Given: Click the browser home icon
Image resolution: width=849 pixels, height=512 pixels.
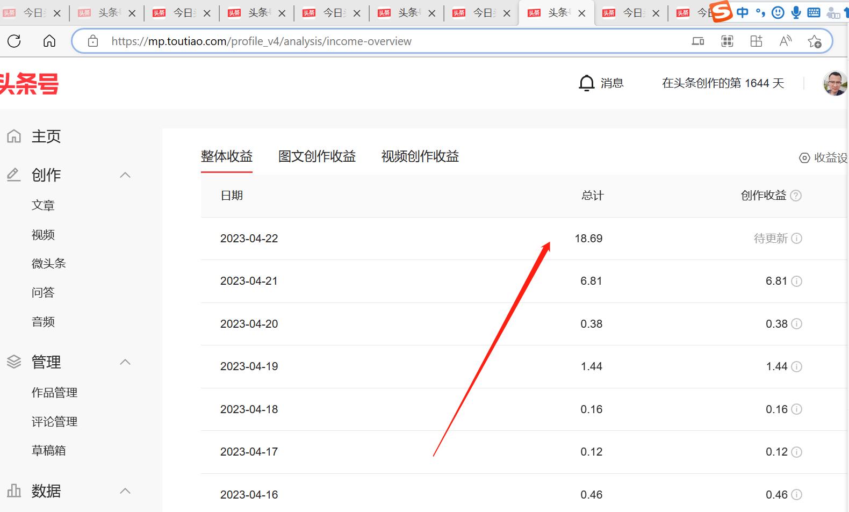Looking at the screenshot, I should (49, 41).
